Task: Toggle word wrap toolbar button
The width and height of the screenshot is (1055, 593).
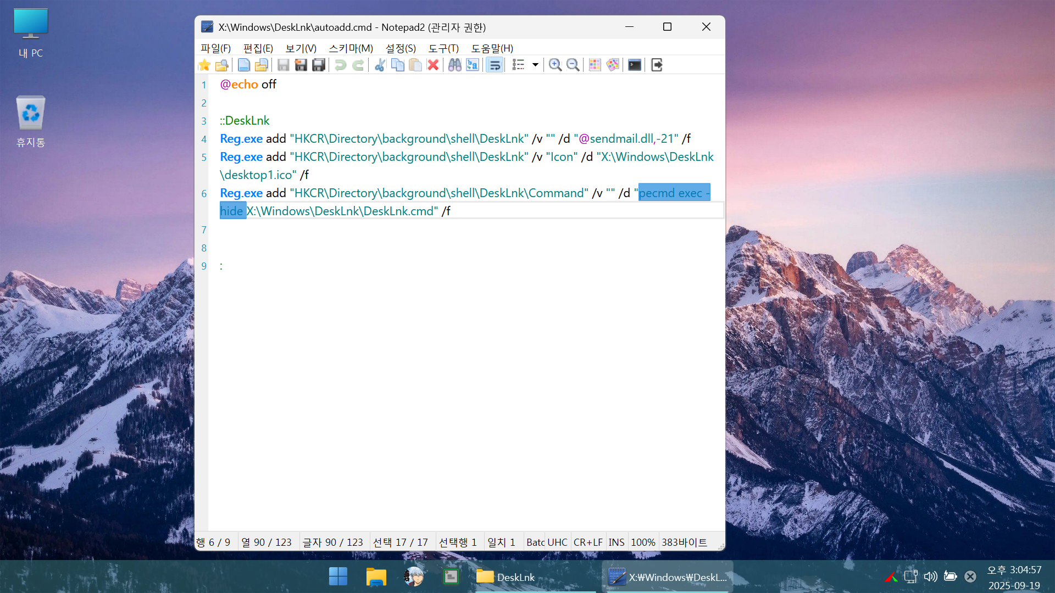Action: point(495,65)
